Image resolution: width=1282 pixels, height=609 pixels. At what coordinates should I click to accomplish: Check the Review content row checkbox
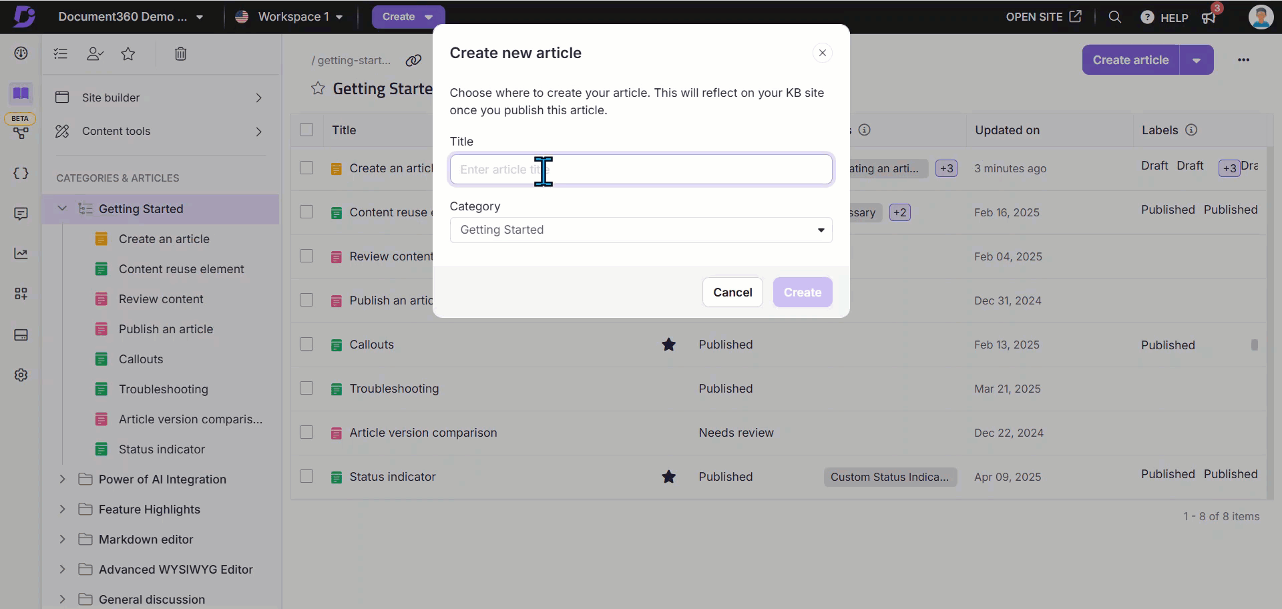coord(306,256)
